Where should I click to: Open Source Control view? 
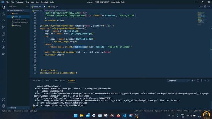coord(3,27)
